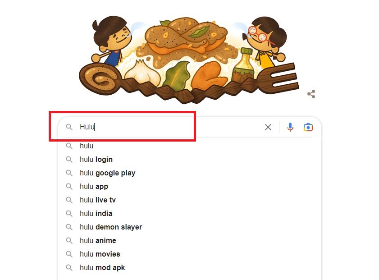The height and width of the screenshot is (280, 379).
Task: Choose the "hulu india" suggestion
Action: [96, 213]
